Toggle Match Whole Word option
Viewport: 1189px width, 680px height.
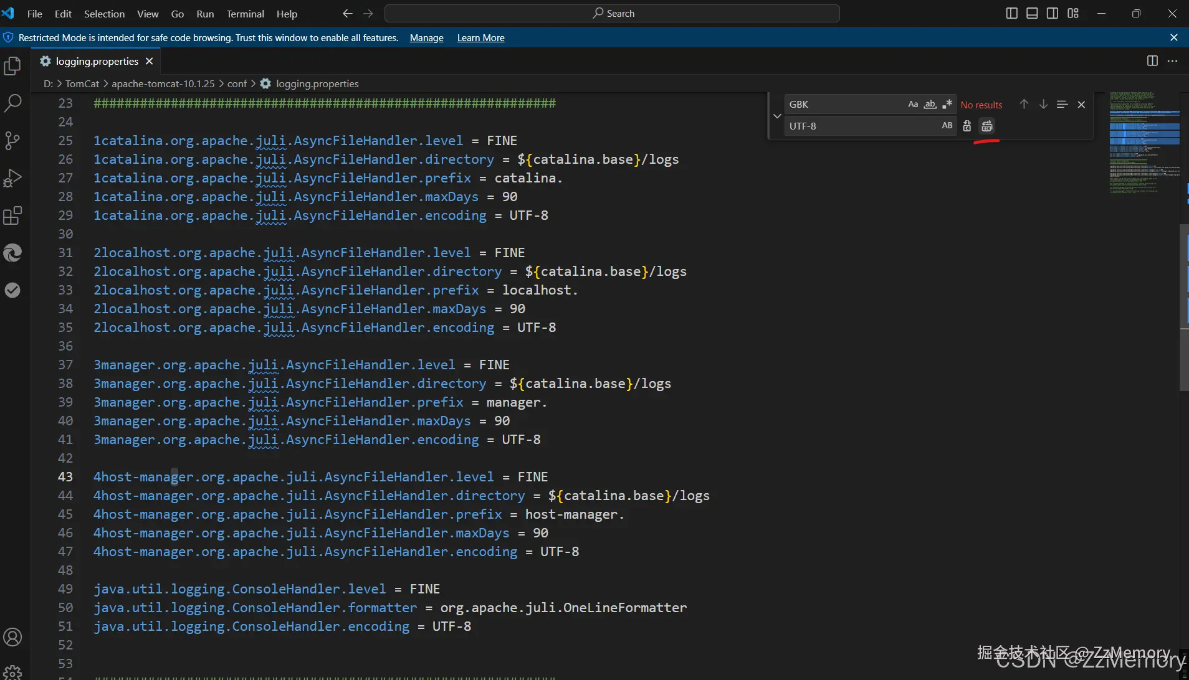(930, 105)
